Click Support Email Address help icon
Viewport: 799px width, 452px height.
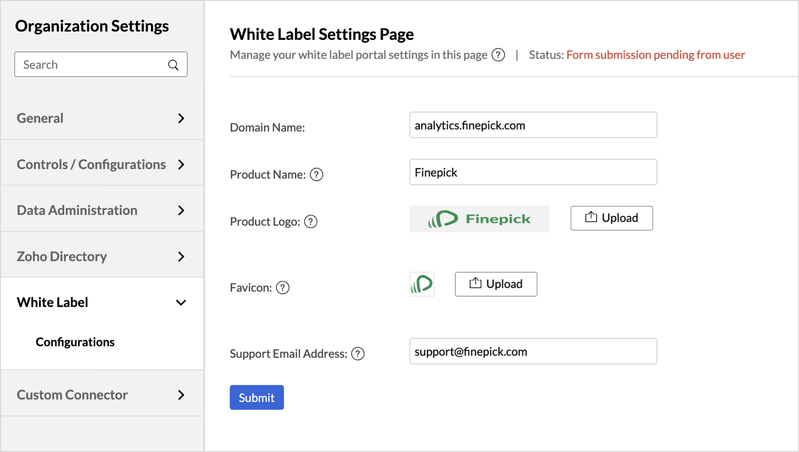tap(358, 354)
